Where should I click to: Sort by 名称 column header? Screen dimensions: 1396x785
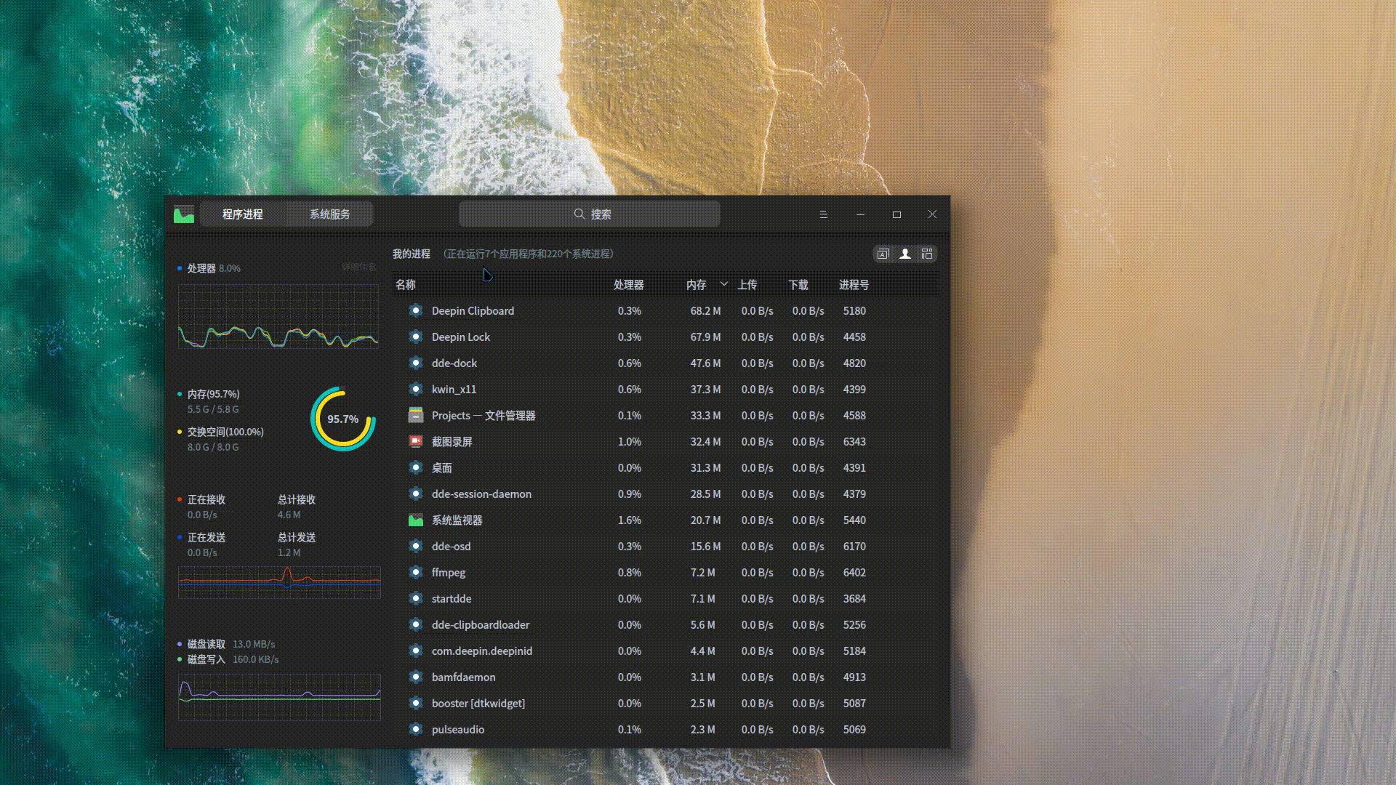[x=406, y=284]
